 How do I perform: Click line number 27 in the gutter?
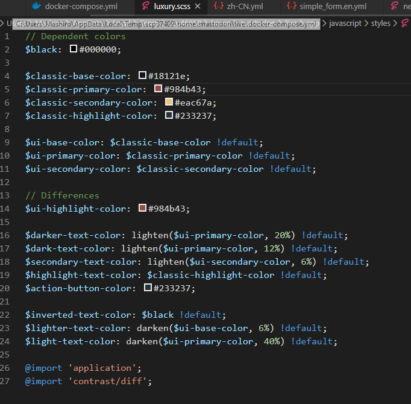(x=5, y=381)
